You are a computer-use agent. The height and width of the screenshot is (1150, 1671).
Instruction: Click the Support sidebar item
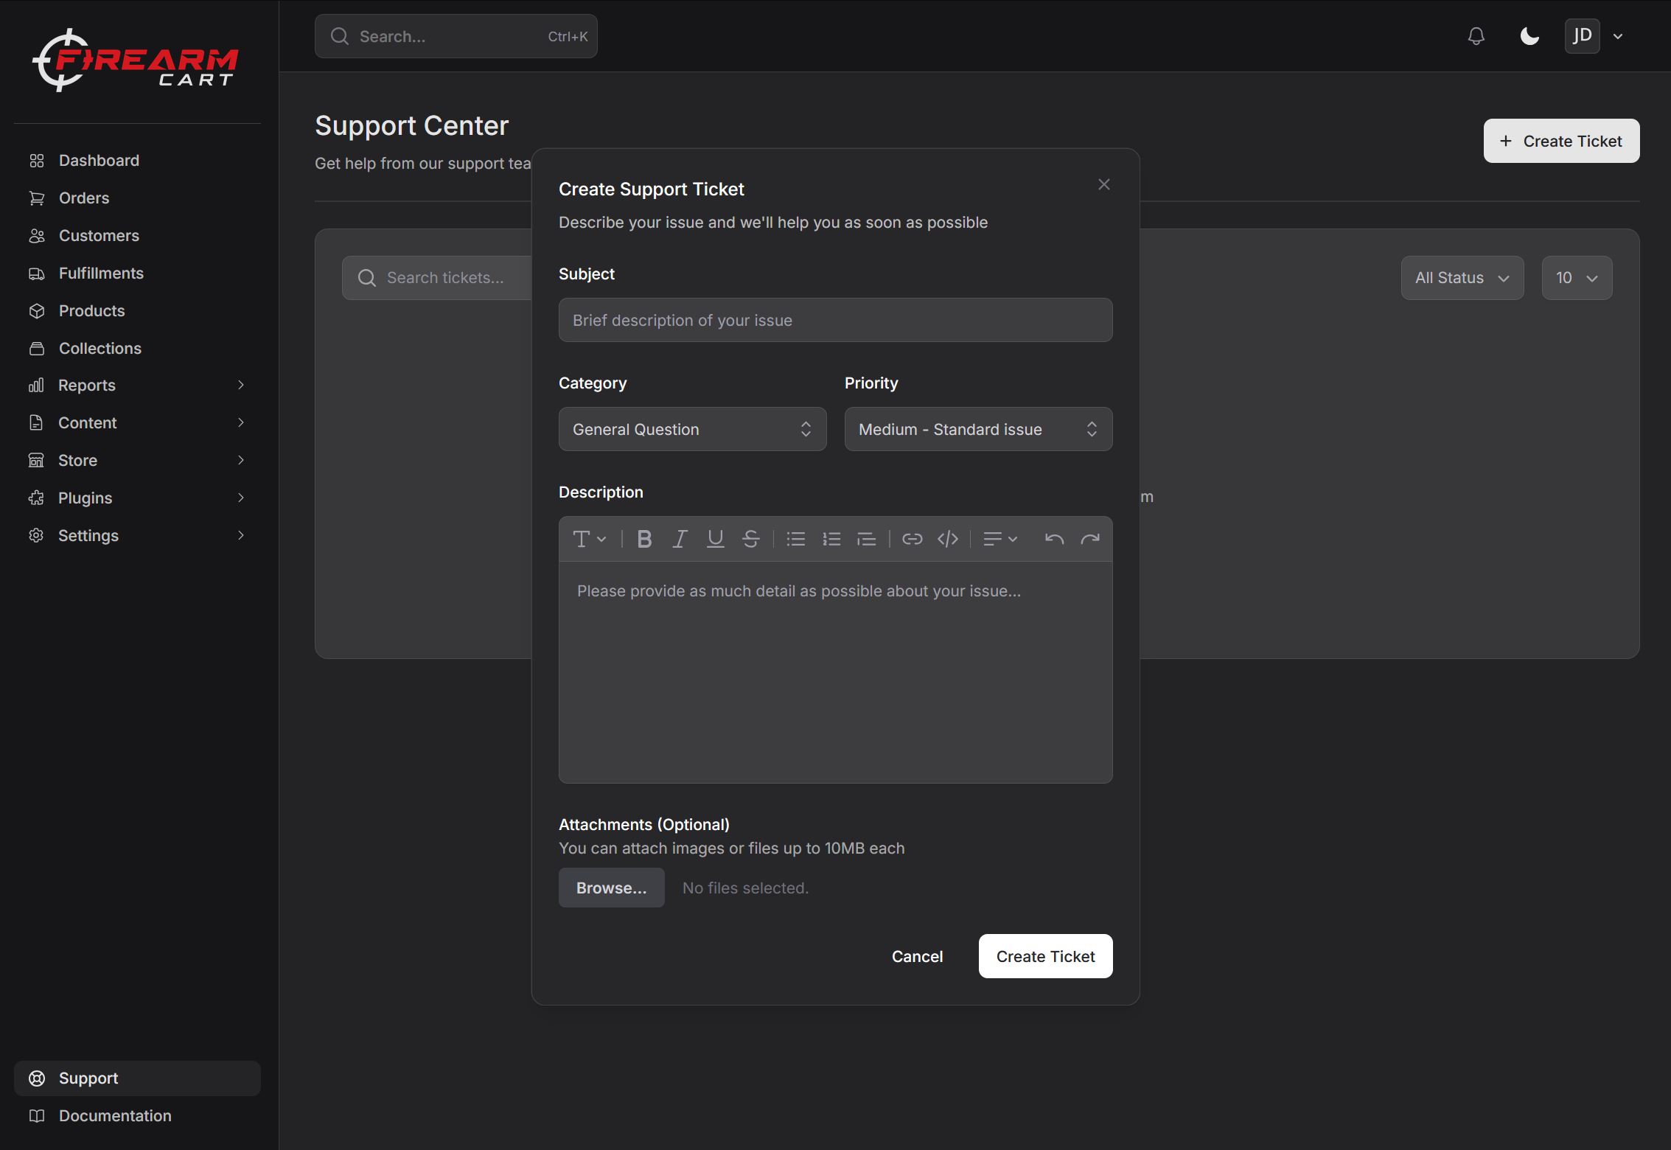coord(137,1078)
